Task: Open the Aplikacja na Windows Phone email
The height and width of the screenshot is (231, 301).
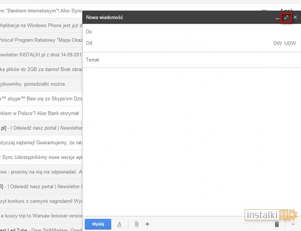Action: pyautogui.click(x=41, y=25)
